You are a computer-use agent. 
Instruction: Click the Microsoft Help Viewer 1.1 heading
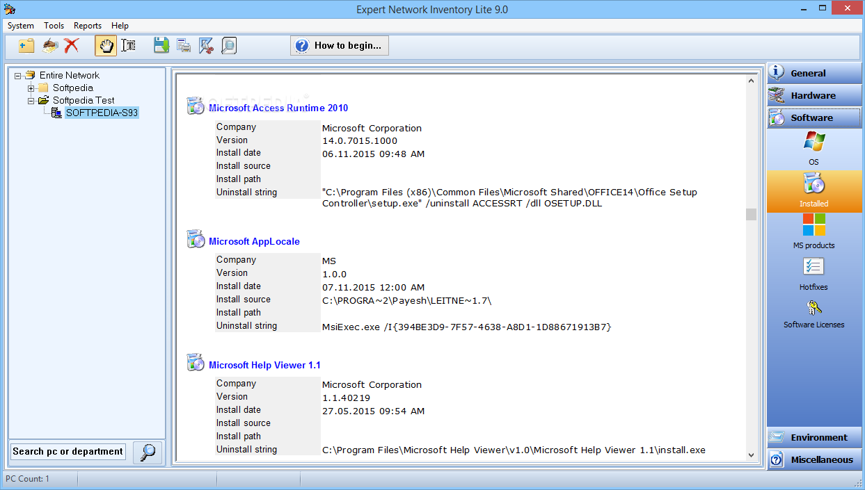tap(264, 365)
